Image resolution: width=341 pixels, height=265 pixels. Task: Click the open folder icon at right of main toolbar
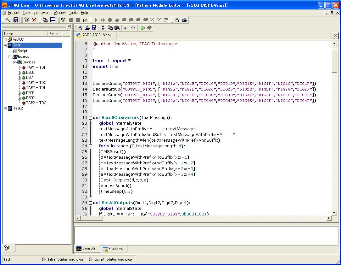185,20
